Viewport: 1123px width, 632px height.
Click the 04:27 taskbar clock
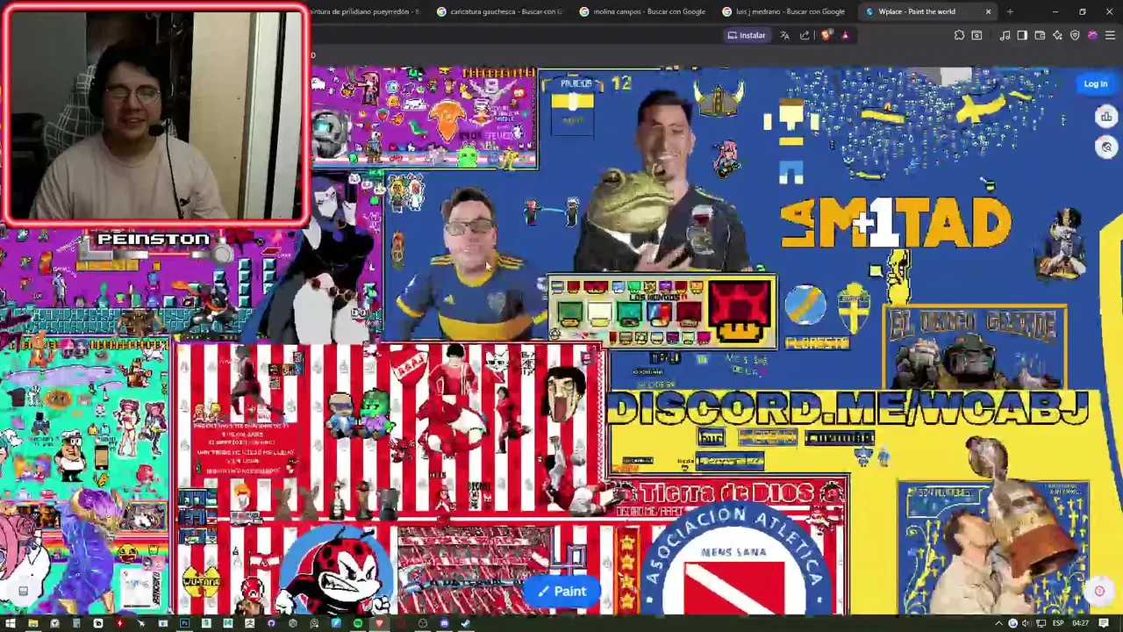[1080, 623]
